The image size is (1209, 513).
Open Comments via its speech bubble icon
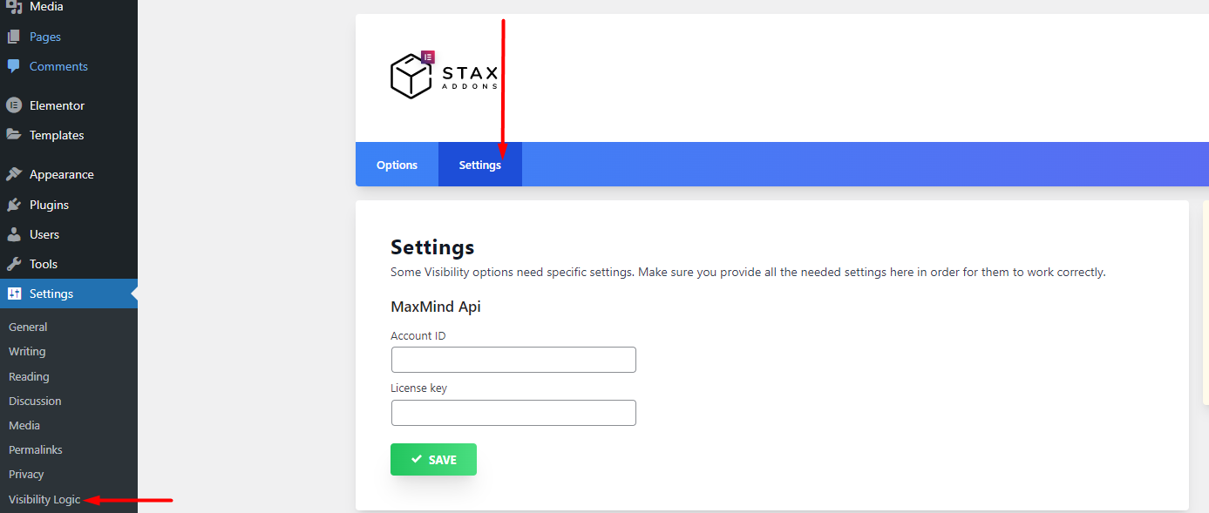(15, 66)
